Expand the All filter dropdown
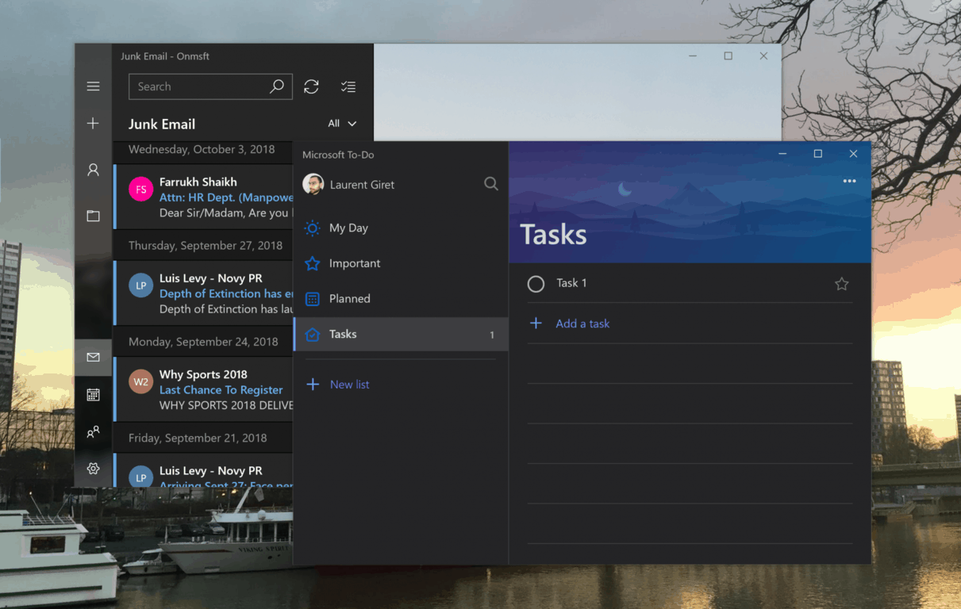This screenshot has width=961, height=609. (342, 124)
